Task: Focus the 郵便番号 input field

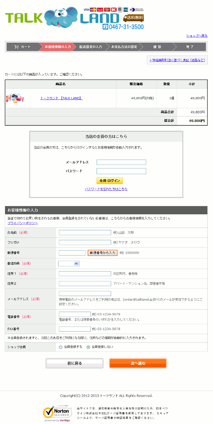Action: point(72,253)
